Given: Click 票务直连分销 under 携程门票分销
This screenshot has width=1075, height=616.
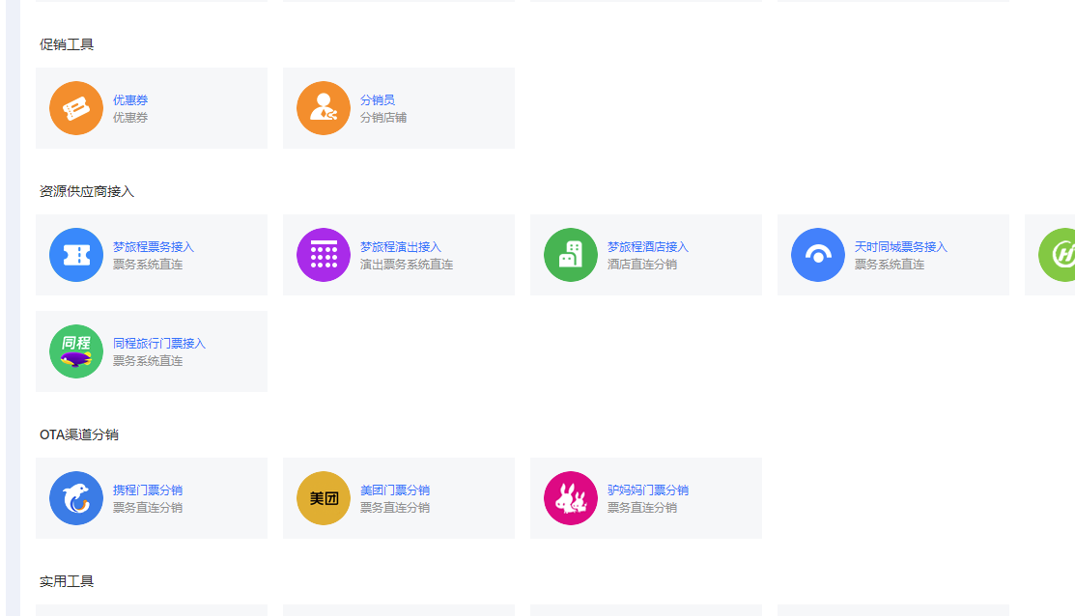Looking at the screenshot, I should [148, 508].
